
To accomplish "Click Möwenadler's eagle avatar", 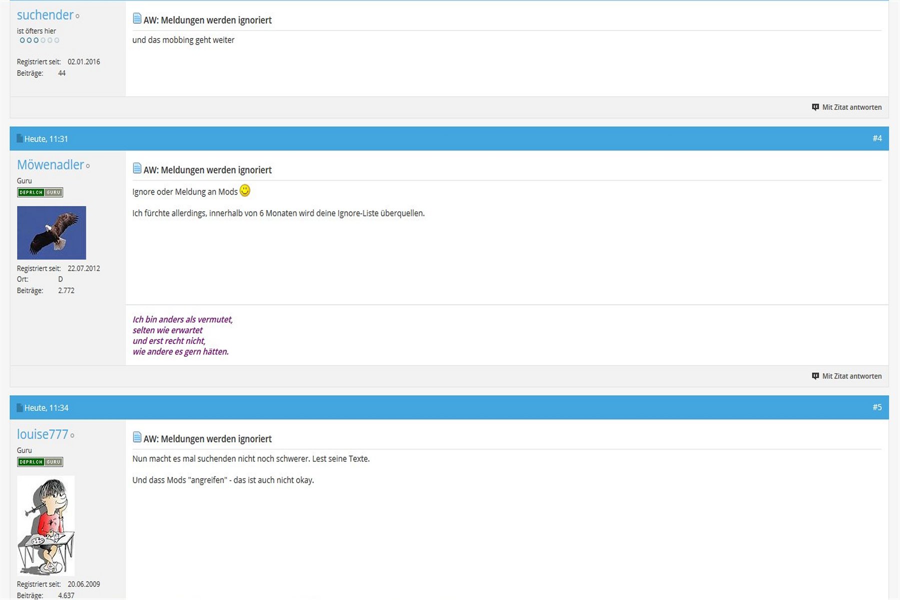I will 51,232.
